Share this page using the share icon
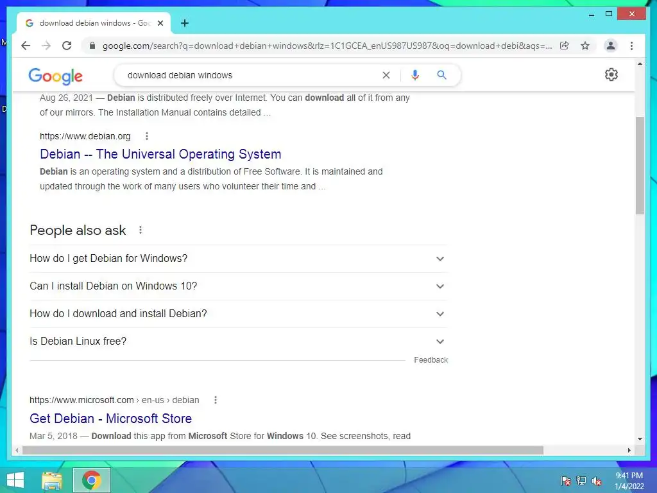 coord(565,46)
